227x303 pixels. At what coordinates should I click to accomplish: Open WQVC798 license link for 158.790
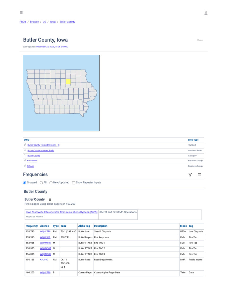[x=45, y=231]
